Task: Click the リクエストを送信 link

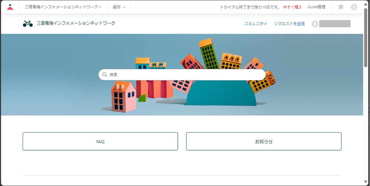Action: [289, 24]
